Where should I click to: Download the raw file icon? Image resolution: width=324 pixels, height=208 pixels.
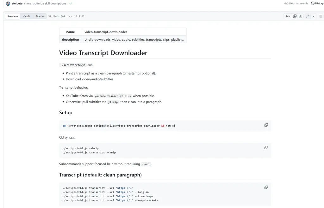pyautogui.click(x=301, y=16)
